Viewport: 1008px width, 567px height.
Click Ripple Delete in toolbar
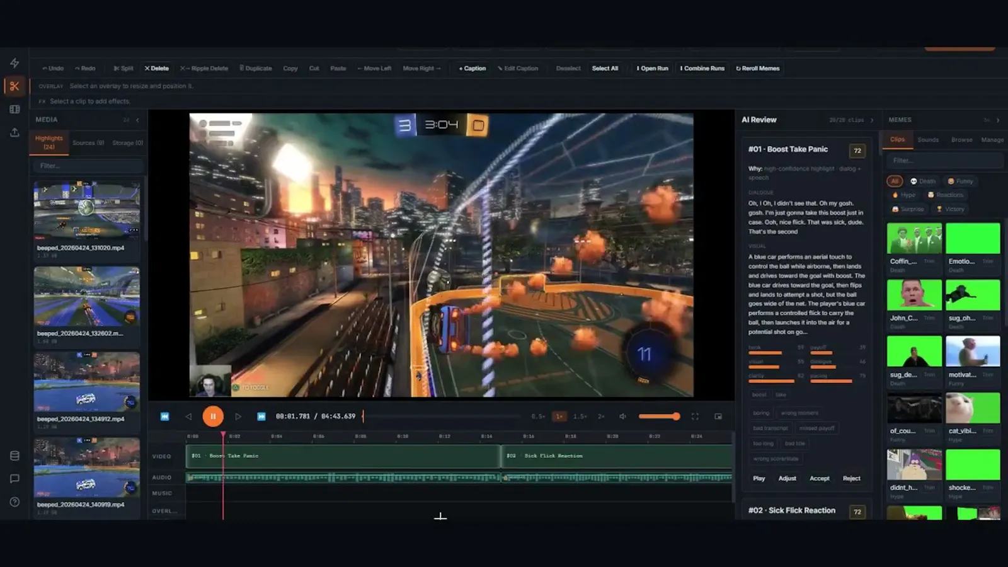click(204, 68)
